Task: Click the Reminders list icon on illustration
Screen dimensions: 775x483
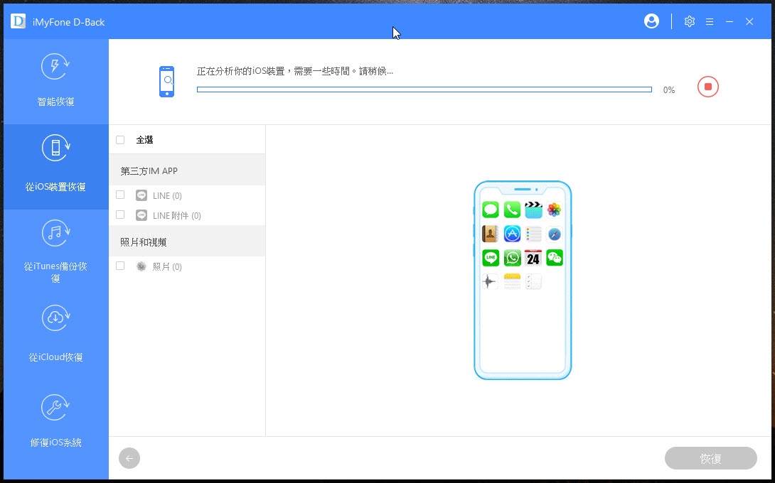Action: [533, 234]
